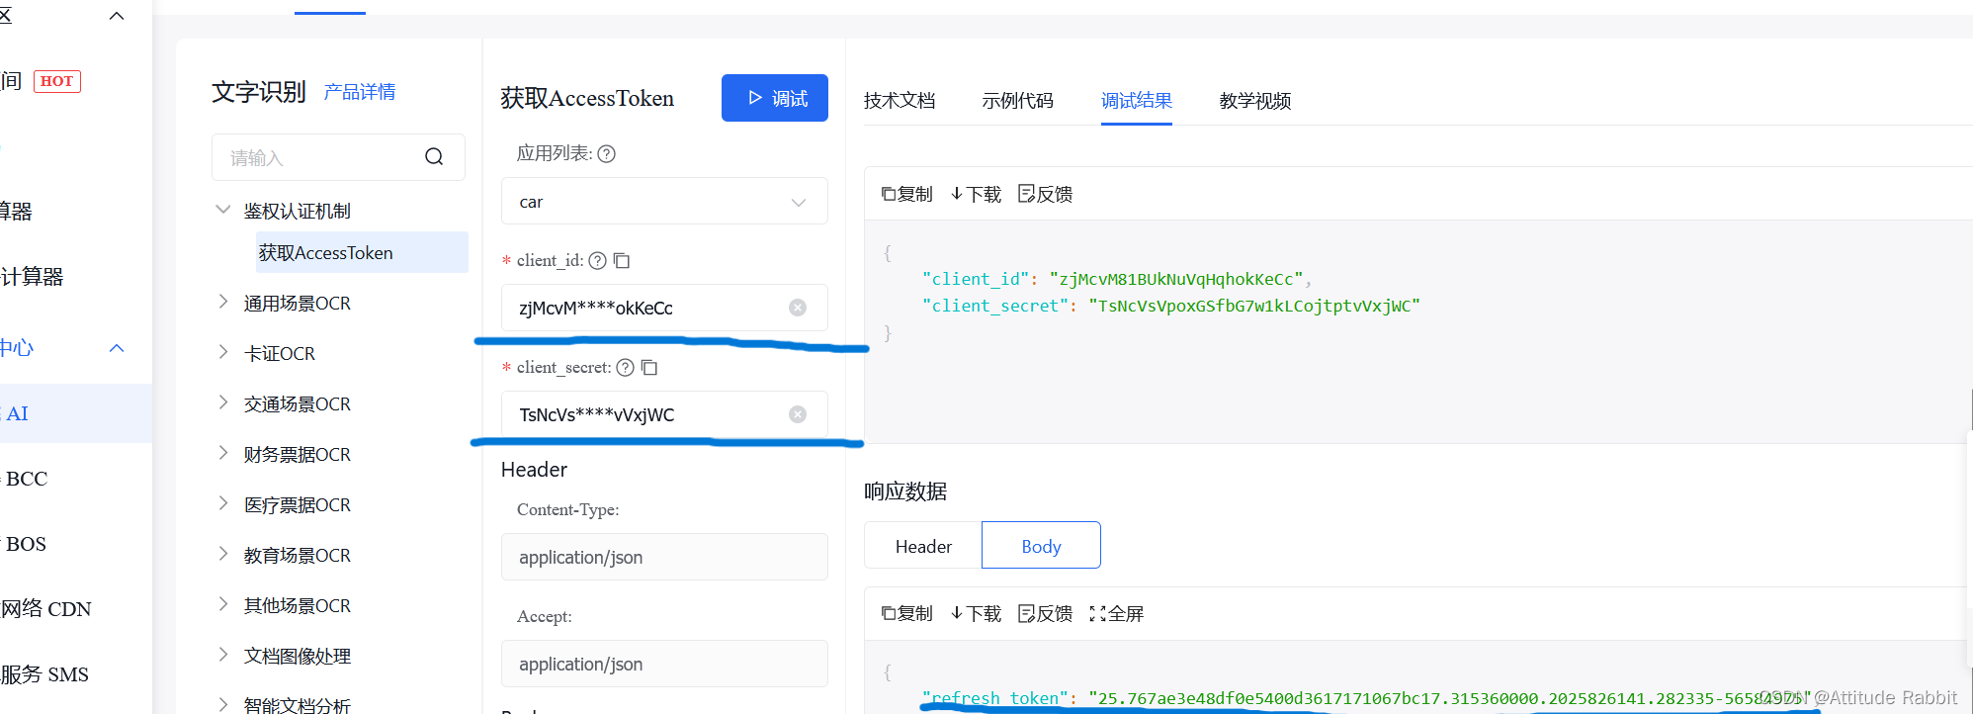Open 网络 CDN in left navigation
This screenshot has width=1973, height=714.
[x=45, y=609]
